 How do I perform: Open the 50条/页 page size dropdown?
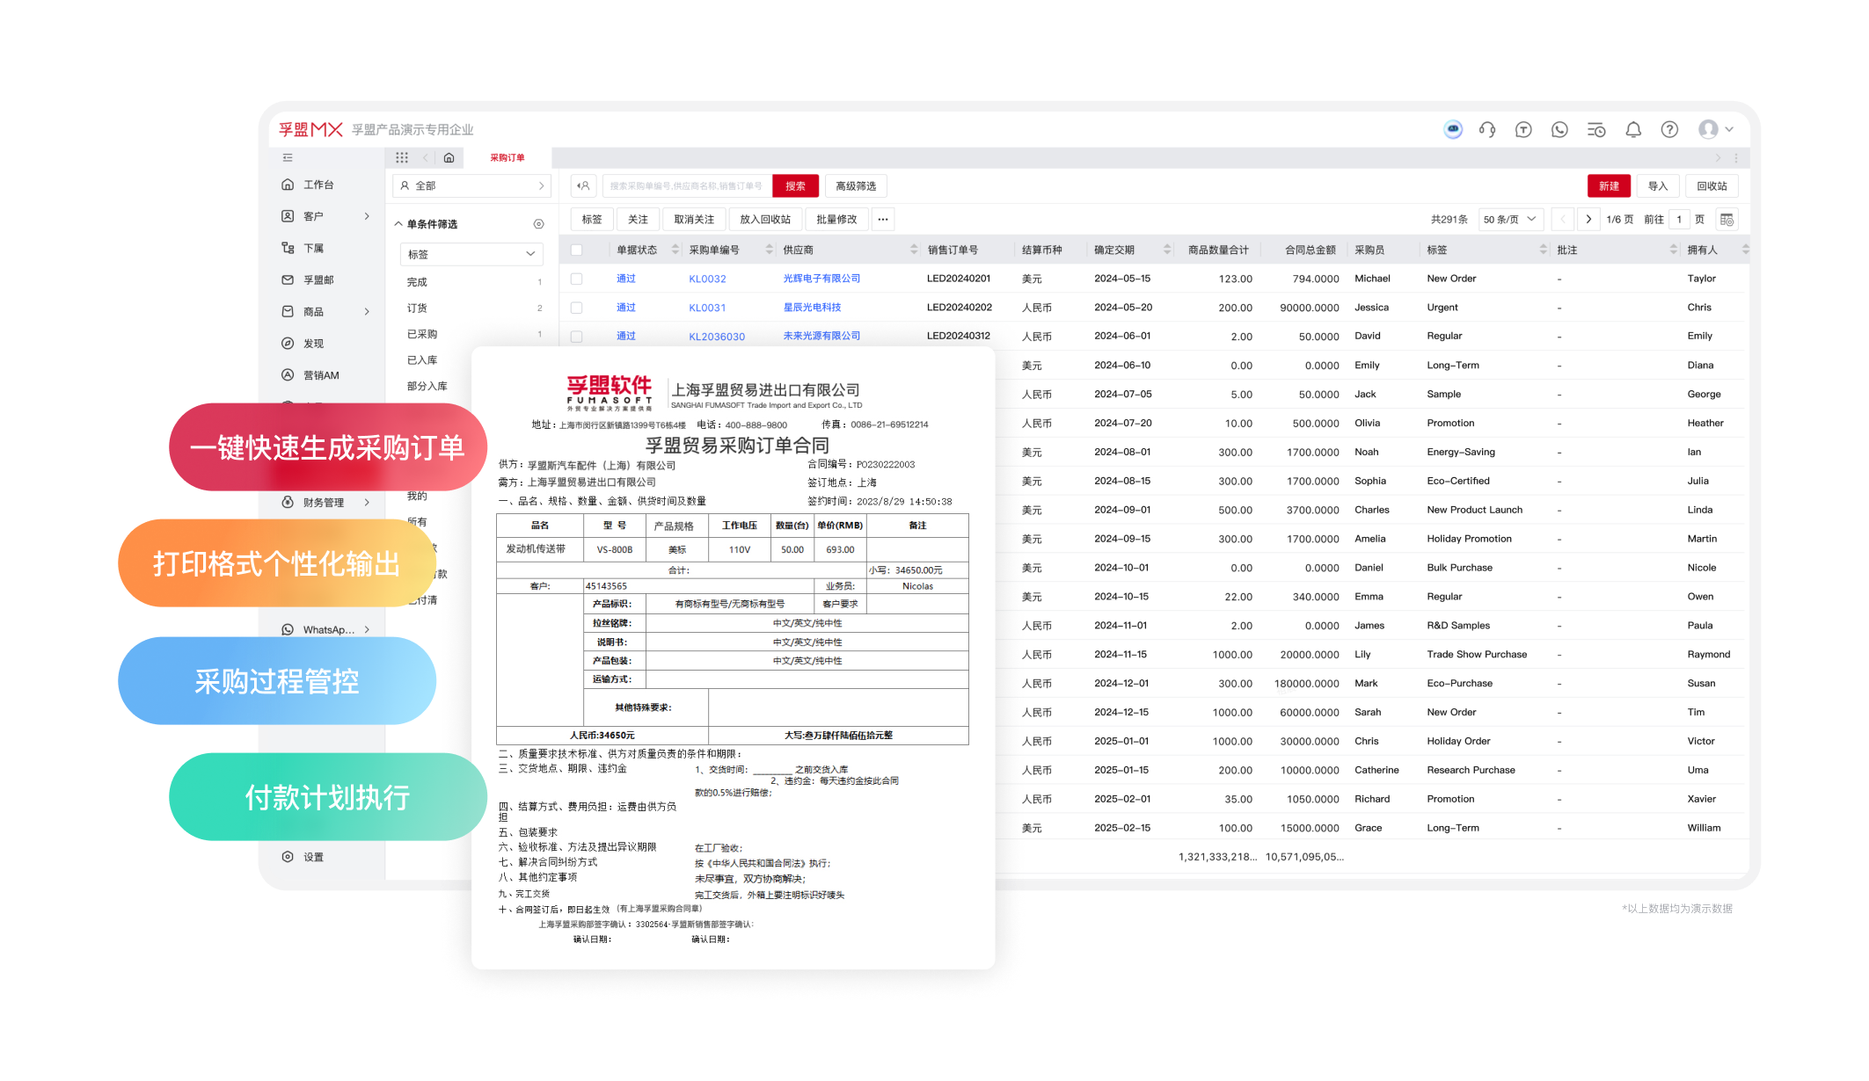pos(1509,219)
